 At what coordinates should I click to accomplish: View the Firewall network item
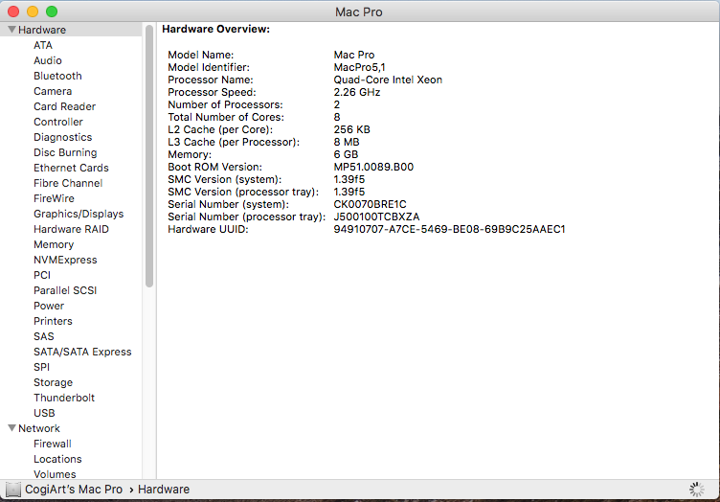click(x=53, y=444)
